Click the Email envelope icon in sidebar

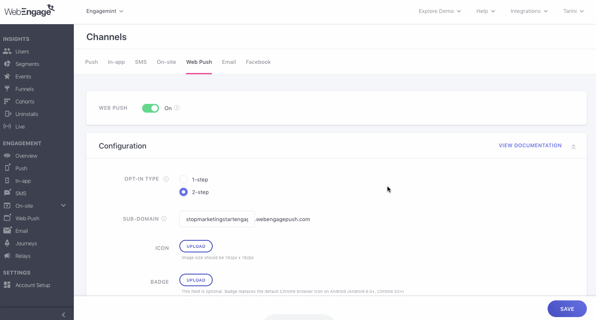pos(7,231)
